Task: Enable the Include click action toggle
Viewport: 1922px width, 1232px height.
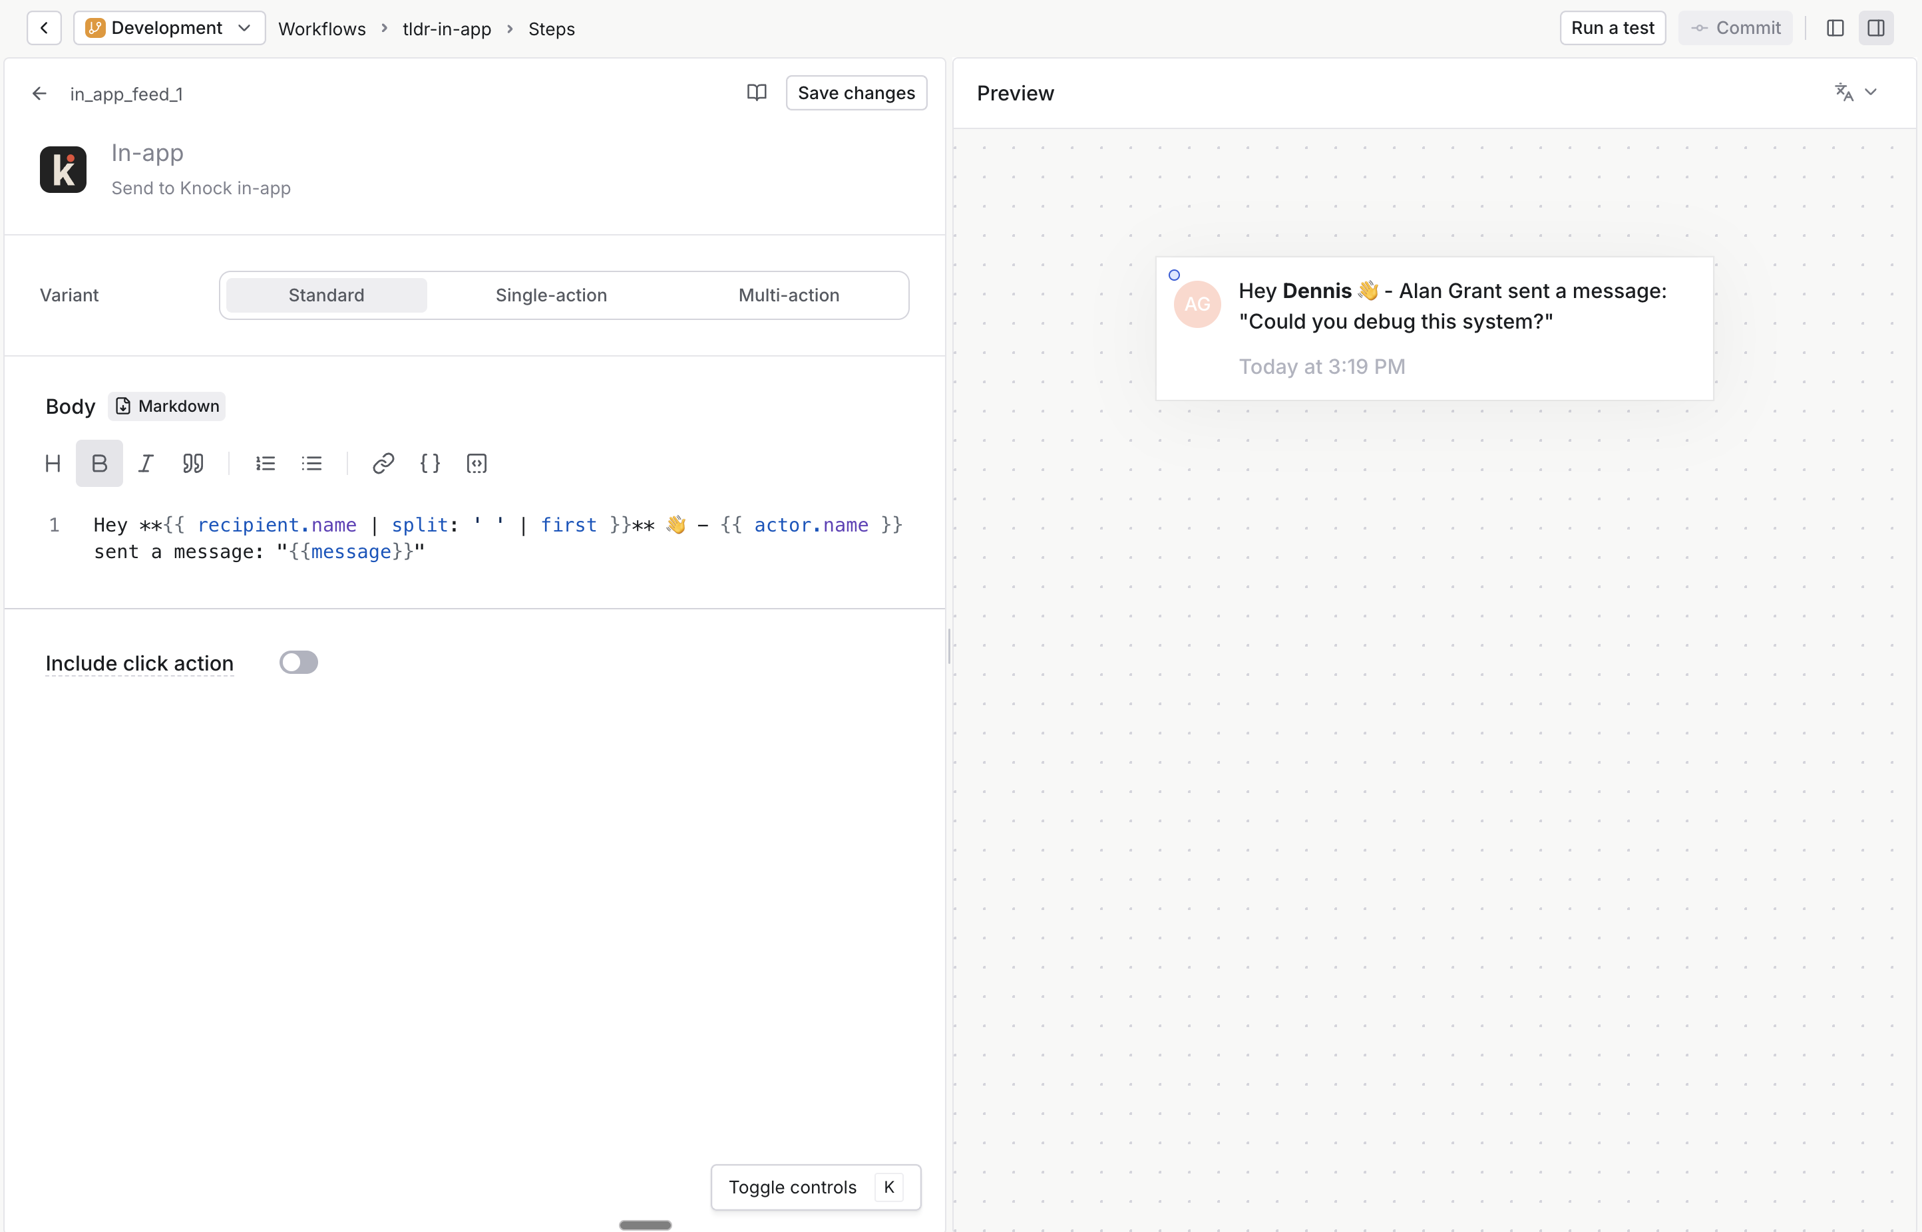Action: 299,662
